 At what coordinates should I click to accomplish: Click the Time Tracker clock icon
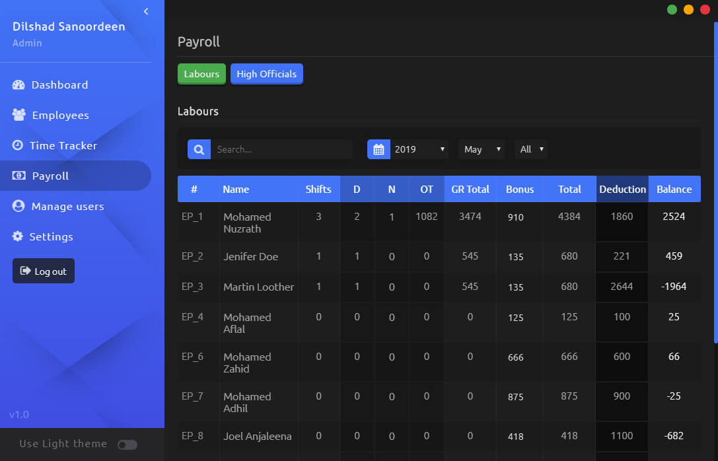click(x=18, y=145)
